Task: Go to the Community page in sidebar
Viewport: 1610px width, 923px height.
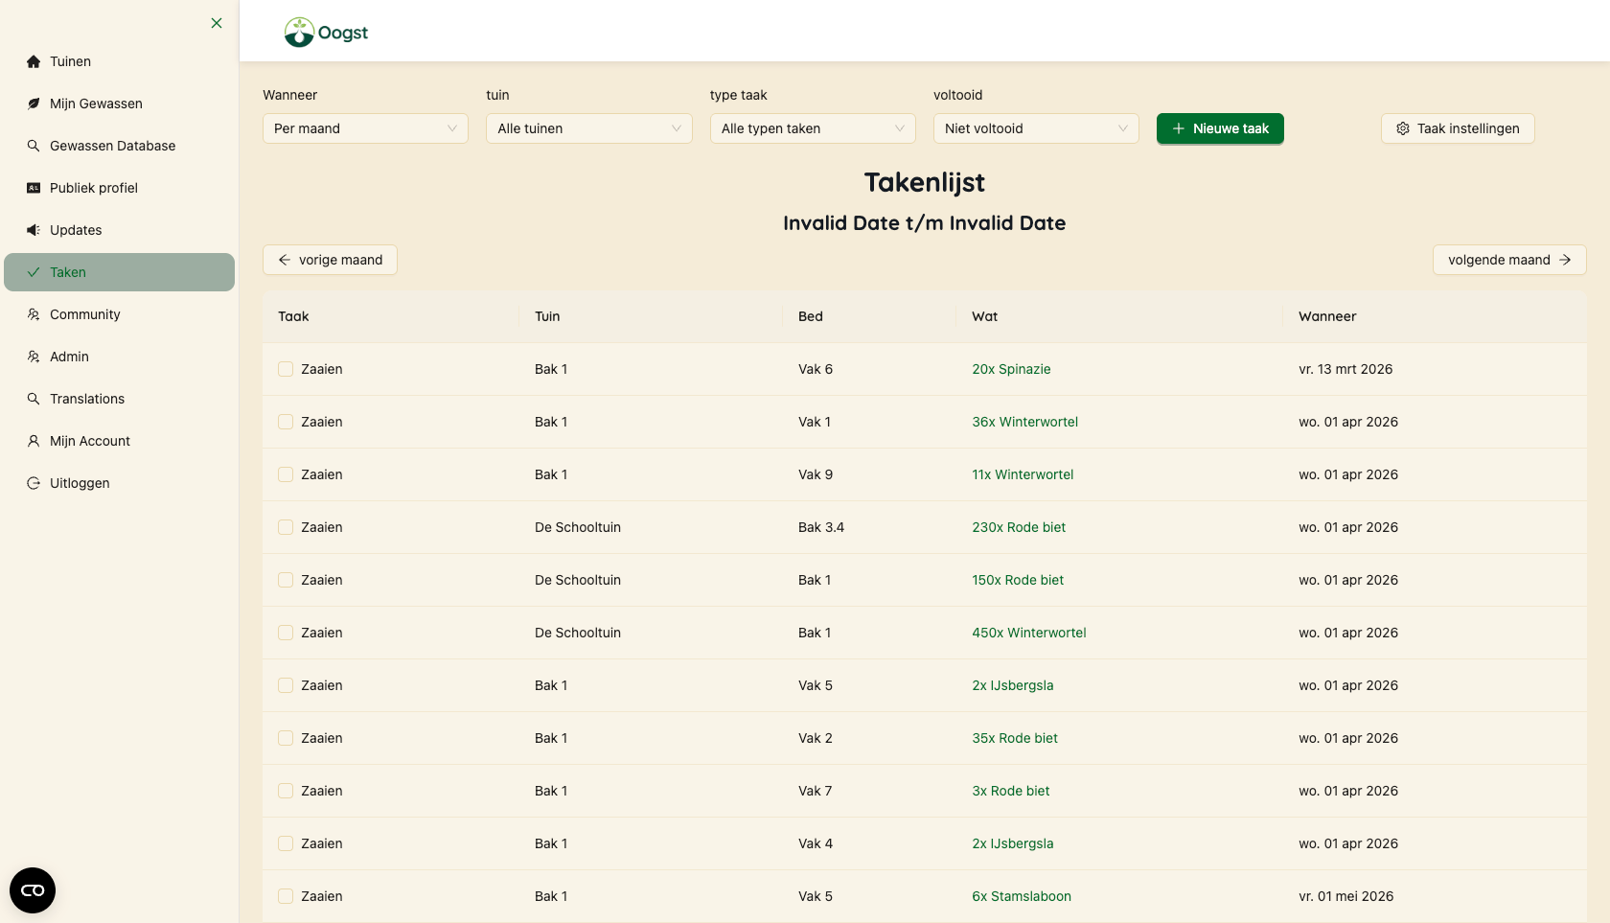Action: pos(119,314)
